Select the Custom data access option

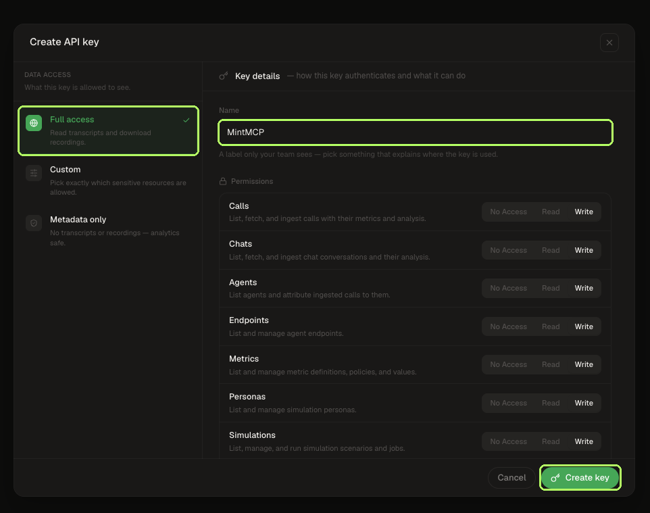point(108,180)
